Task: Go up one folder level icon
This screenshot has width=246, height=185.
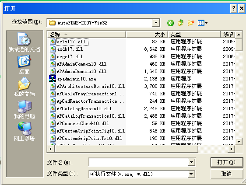Action: pos(180,23)
